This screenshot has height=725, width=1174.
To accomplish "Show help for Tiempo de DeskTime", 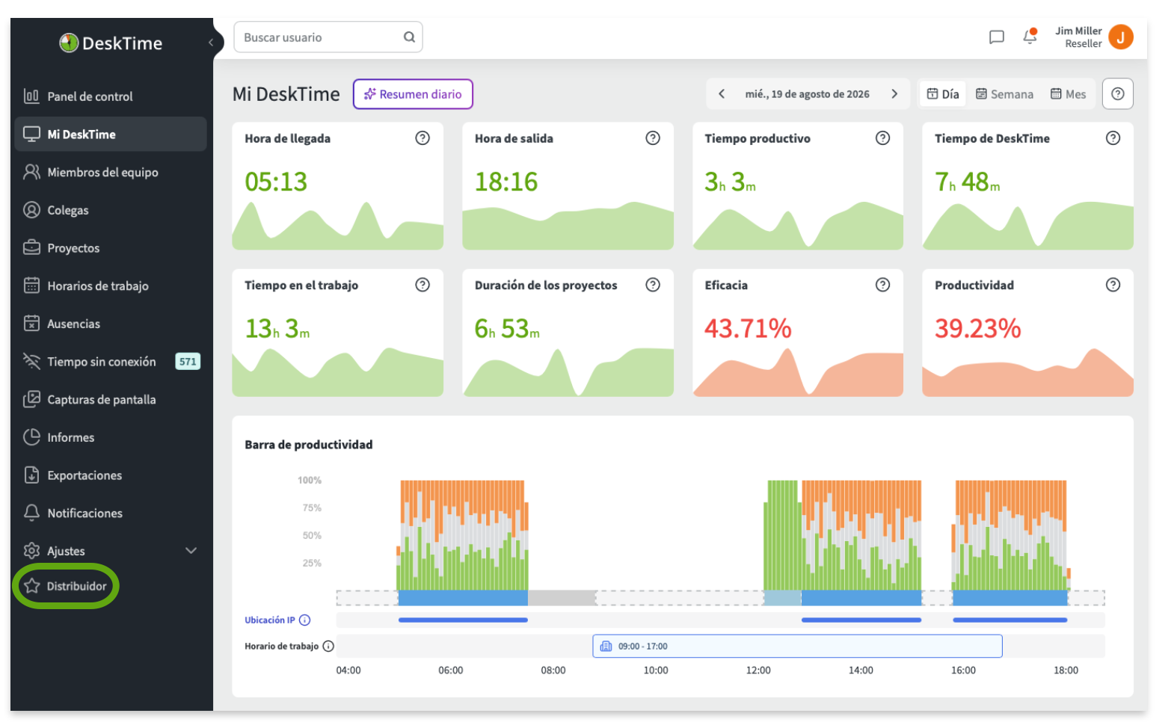I will pos(1113,138).
